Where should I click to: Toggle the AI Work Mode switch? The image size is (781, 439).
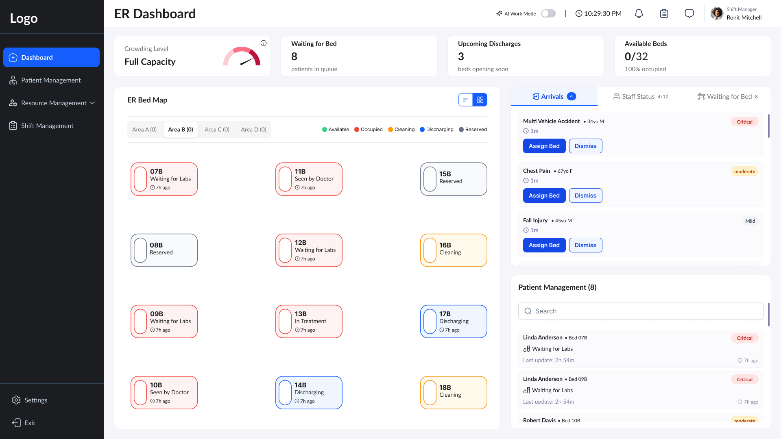[x=548, y=13]
